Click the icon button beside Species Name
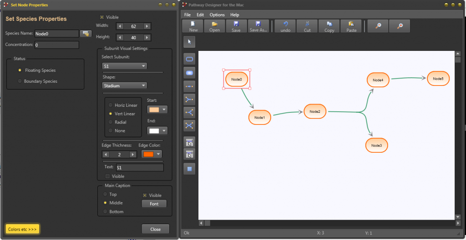 tap(86, 34)
